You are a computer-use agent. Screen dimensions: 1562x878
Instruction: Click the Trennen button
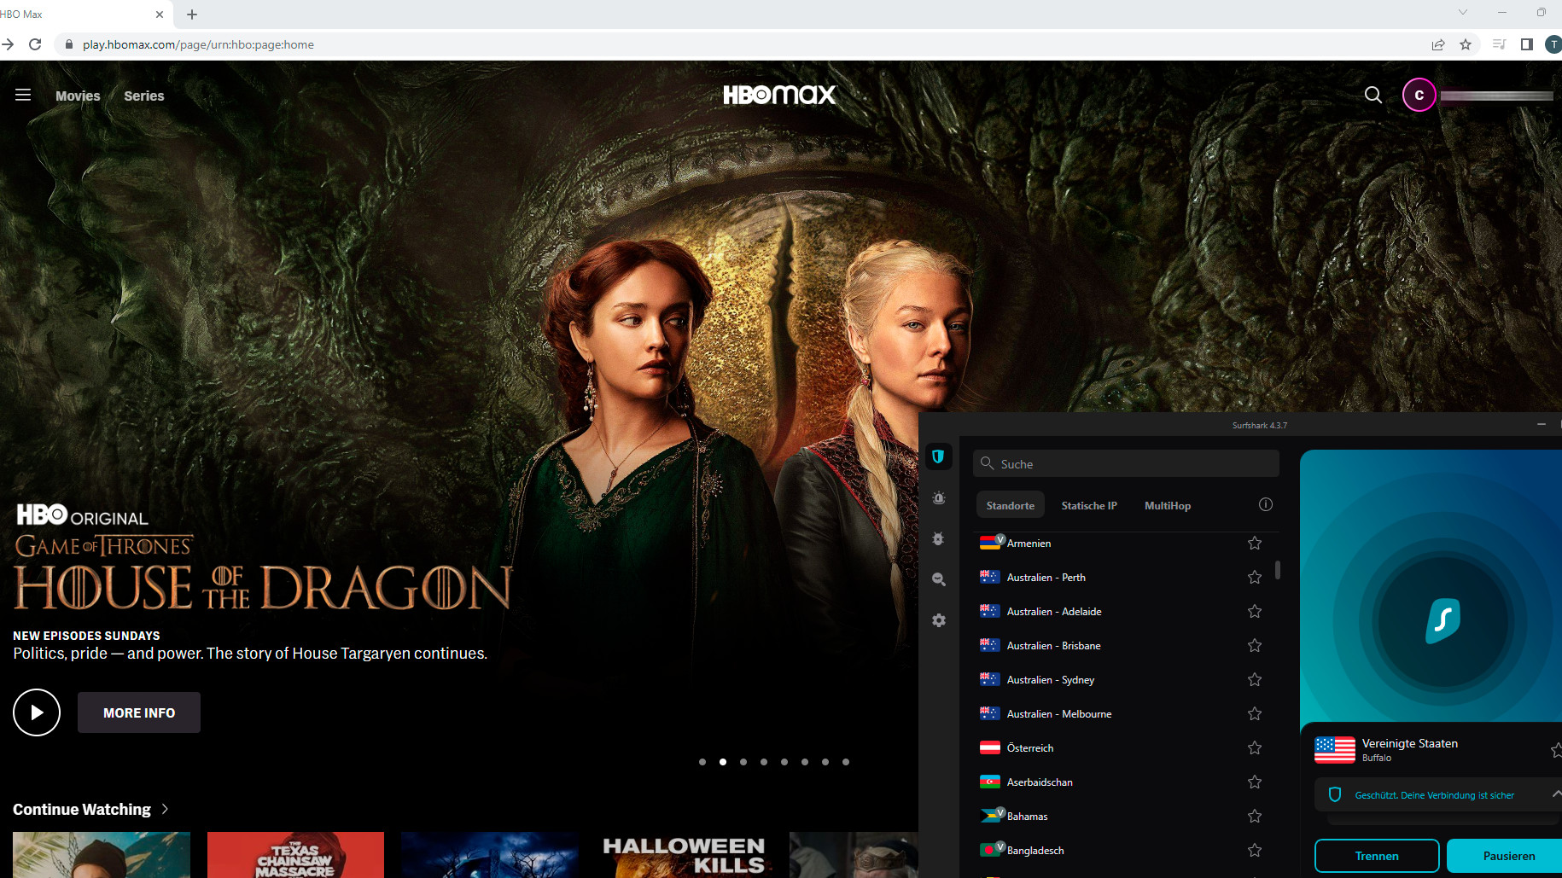coord(1376,856)
